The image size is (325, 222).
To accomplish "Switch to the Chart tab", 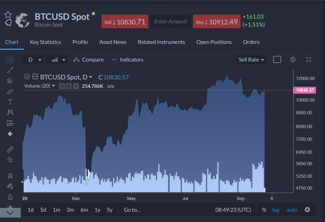I will pyautogui.click(x=12, y=42).
